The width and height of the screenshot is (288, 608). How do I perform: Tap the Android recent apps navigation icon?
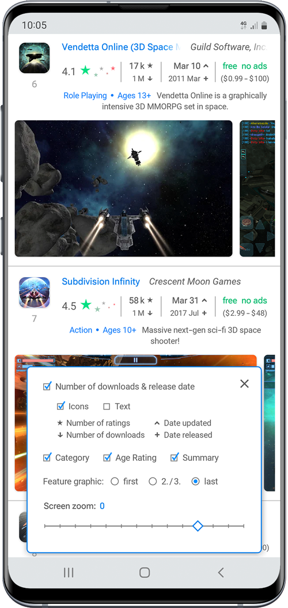[69, 572]
